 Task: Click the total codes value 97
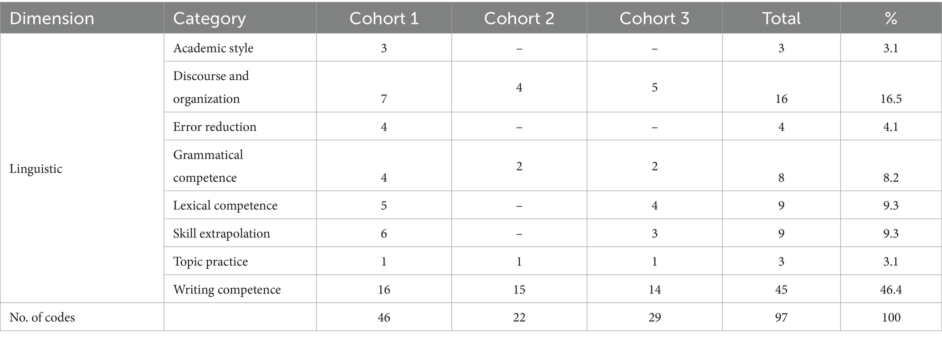pyautogui.click(x=781, y=317)
